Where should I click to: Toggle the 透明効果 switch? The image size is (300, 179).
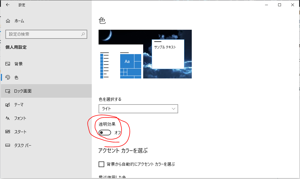tap(105, 133)
